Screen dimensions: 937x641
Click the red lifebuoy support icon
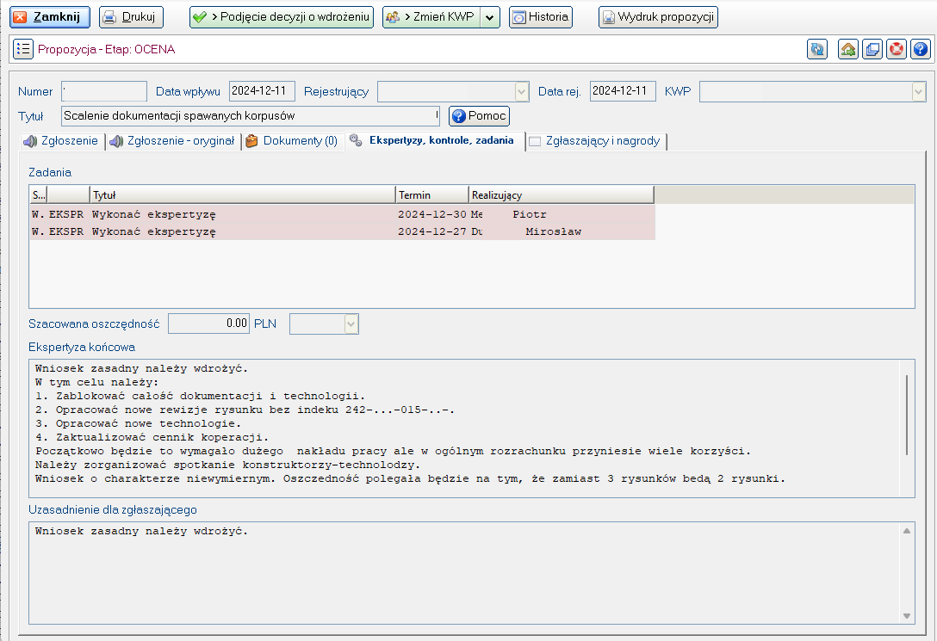coord(897,49)
